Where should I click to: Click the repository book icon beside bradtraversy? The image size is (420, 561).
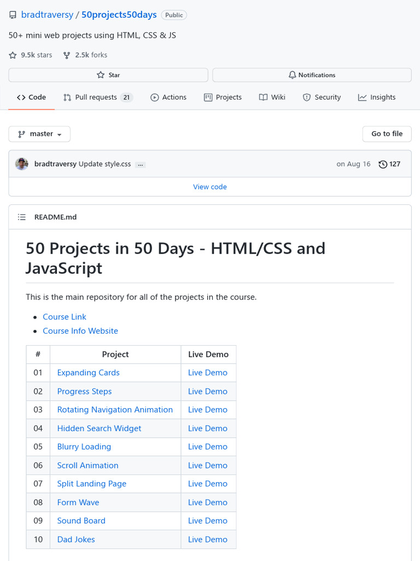pyautogui.click(x=13, y=15)
